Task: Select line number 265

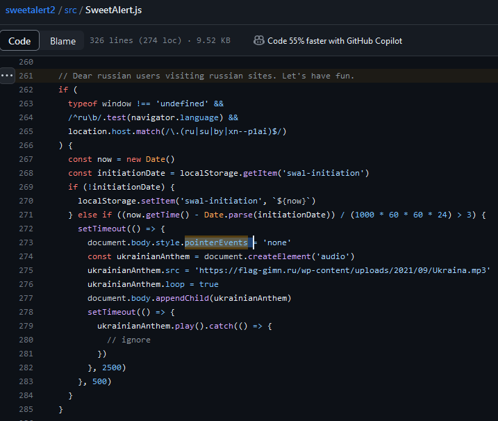Action: click(x=26, y=131)
